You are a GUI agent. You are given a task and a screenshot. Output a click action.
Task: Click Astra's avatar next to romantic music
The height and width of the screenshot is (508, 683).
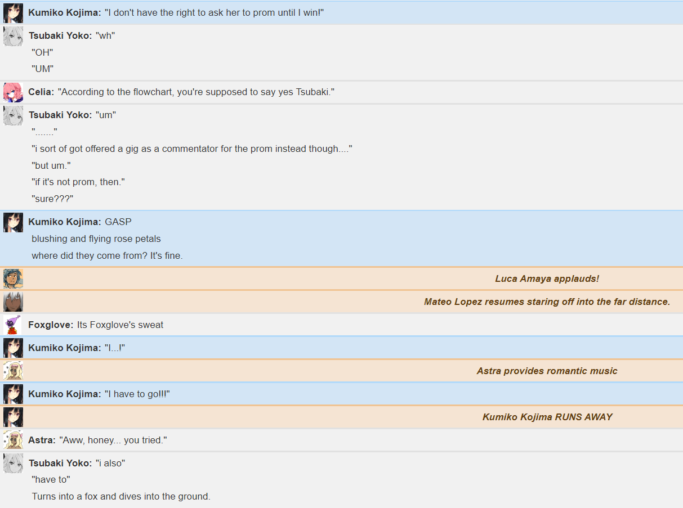click(x=13, y=371)
